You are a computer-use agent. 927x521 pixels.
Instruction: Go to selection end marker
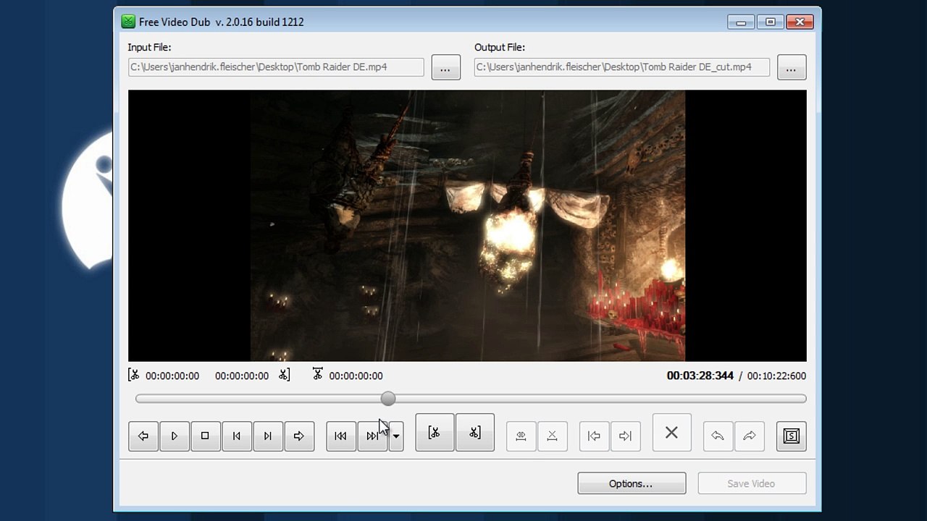(x=625, y=436)
